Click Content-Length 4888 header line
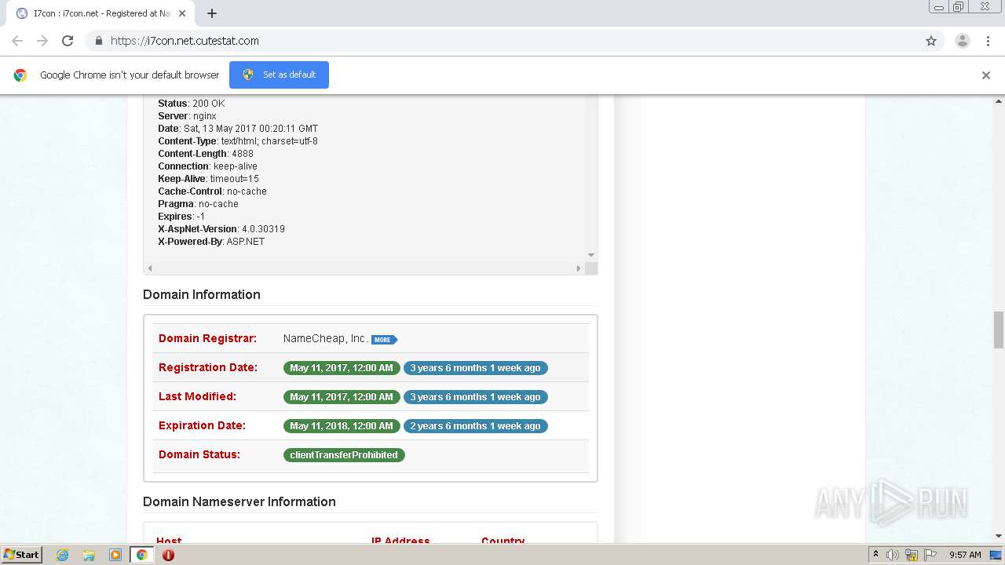 [x=206, y=154]
